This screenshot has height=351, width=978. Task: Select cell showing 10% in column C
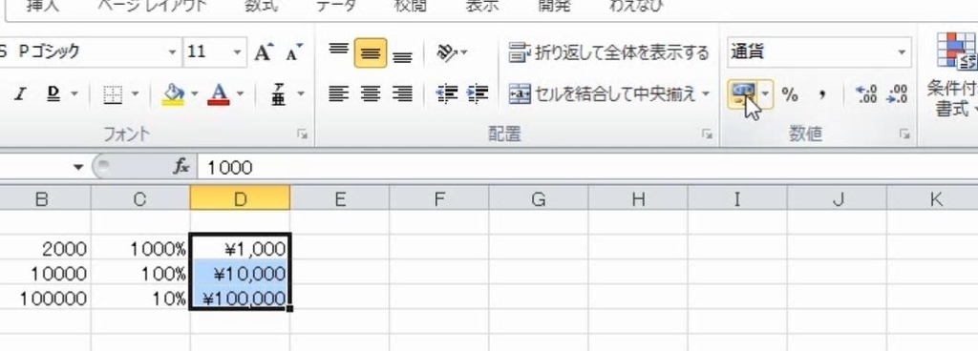[x=140, y=298]
